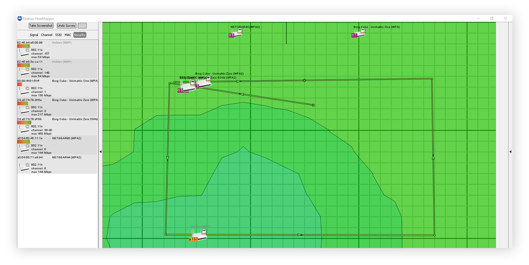Collapse the left panel with arrow handle
The image size is (529, 265).
tap(100, 152)
